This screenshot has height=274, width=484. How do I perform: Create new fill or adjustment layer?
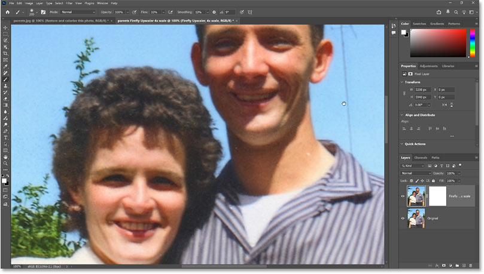point(450,266)
